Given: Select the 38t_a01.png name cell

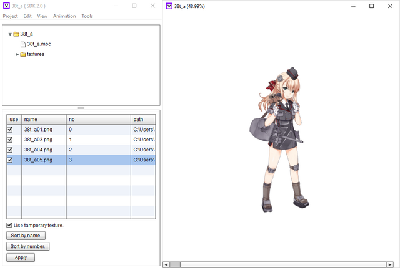Looking at the screenshot, I should point(44,130).
